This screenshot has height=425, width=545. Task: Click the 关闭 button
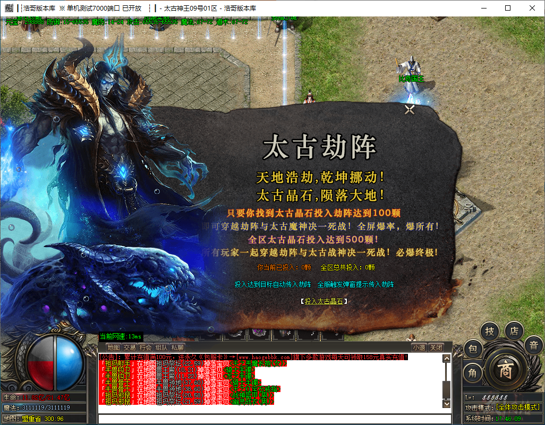tap(436, 347)
